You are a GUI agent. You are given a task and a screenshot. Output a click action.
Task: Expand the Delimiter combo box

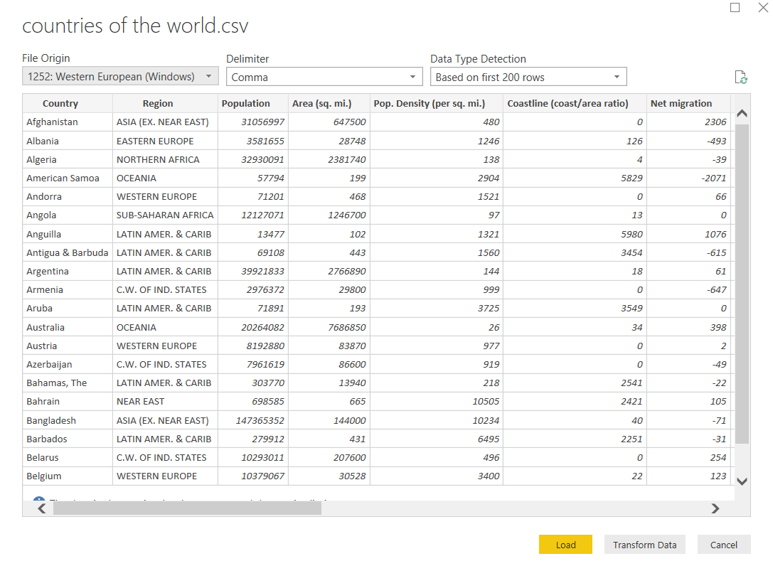point(324,77)
